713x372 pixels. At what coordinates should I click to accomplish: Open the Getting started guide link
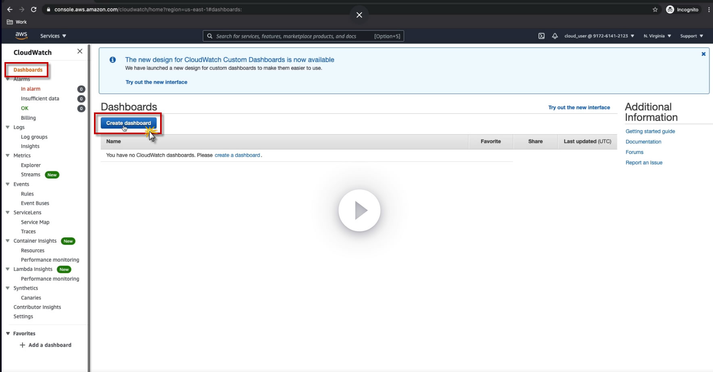650,131
